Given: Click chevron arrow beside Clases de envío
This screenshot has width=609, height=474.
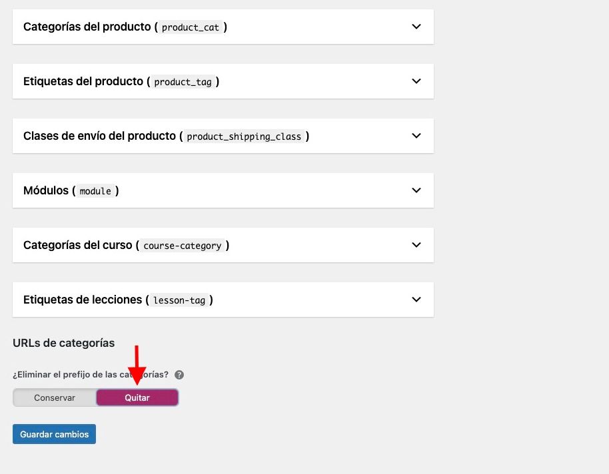Looking at the screenshot, I should point(416,136).
